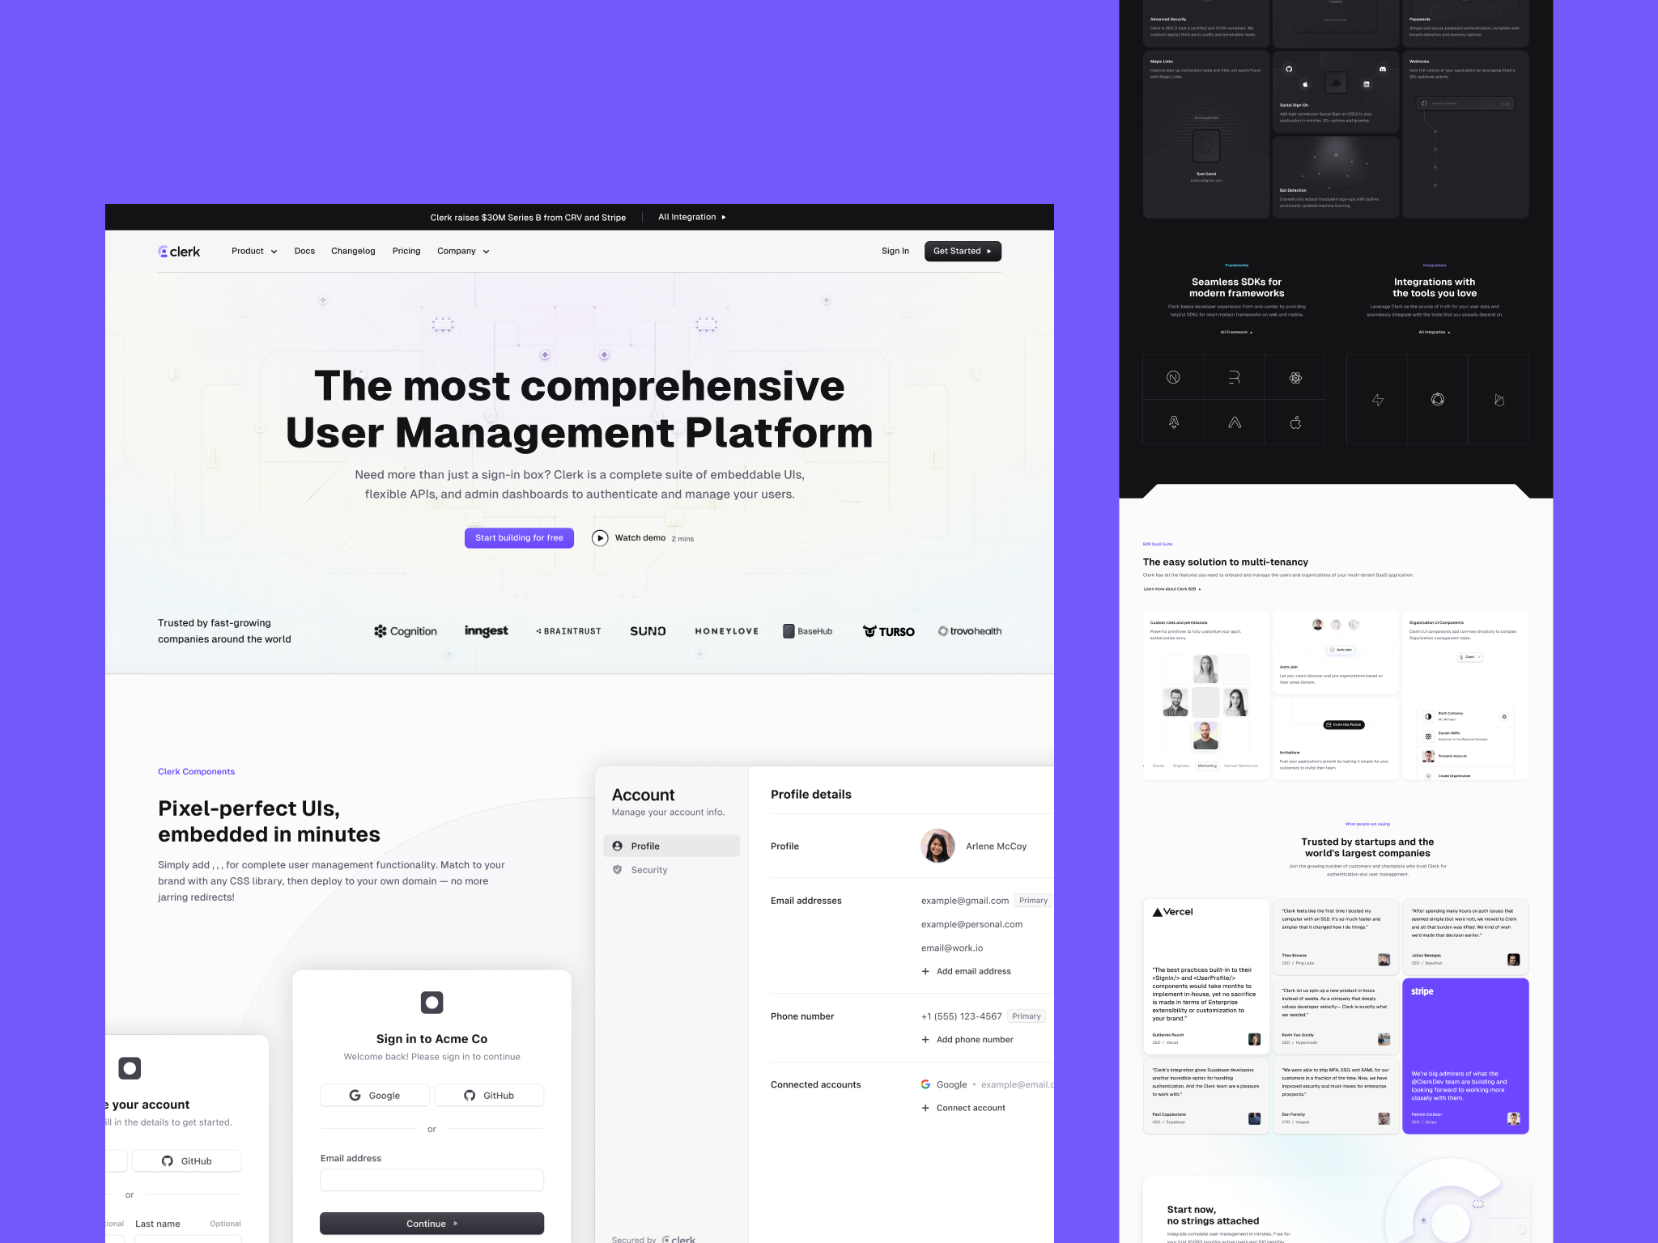Click the circular integration icon in the middle
This screenshot has width=1658, height=1243.
pos(1438,399)
